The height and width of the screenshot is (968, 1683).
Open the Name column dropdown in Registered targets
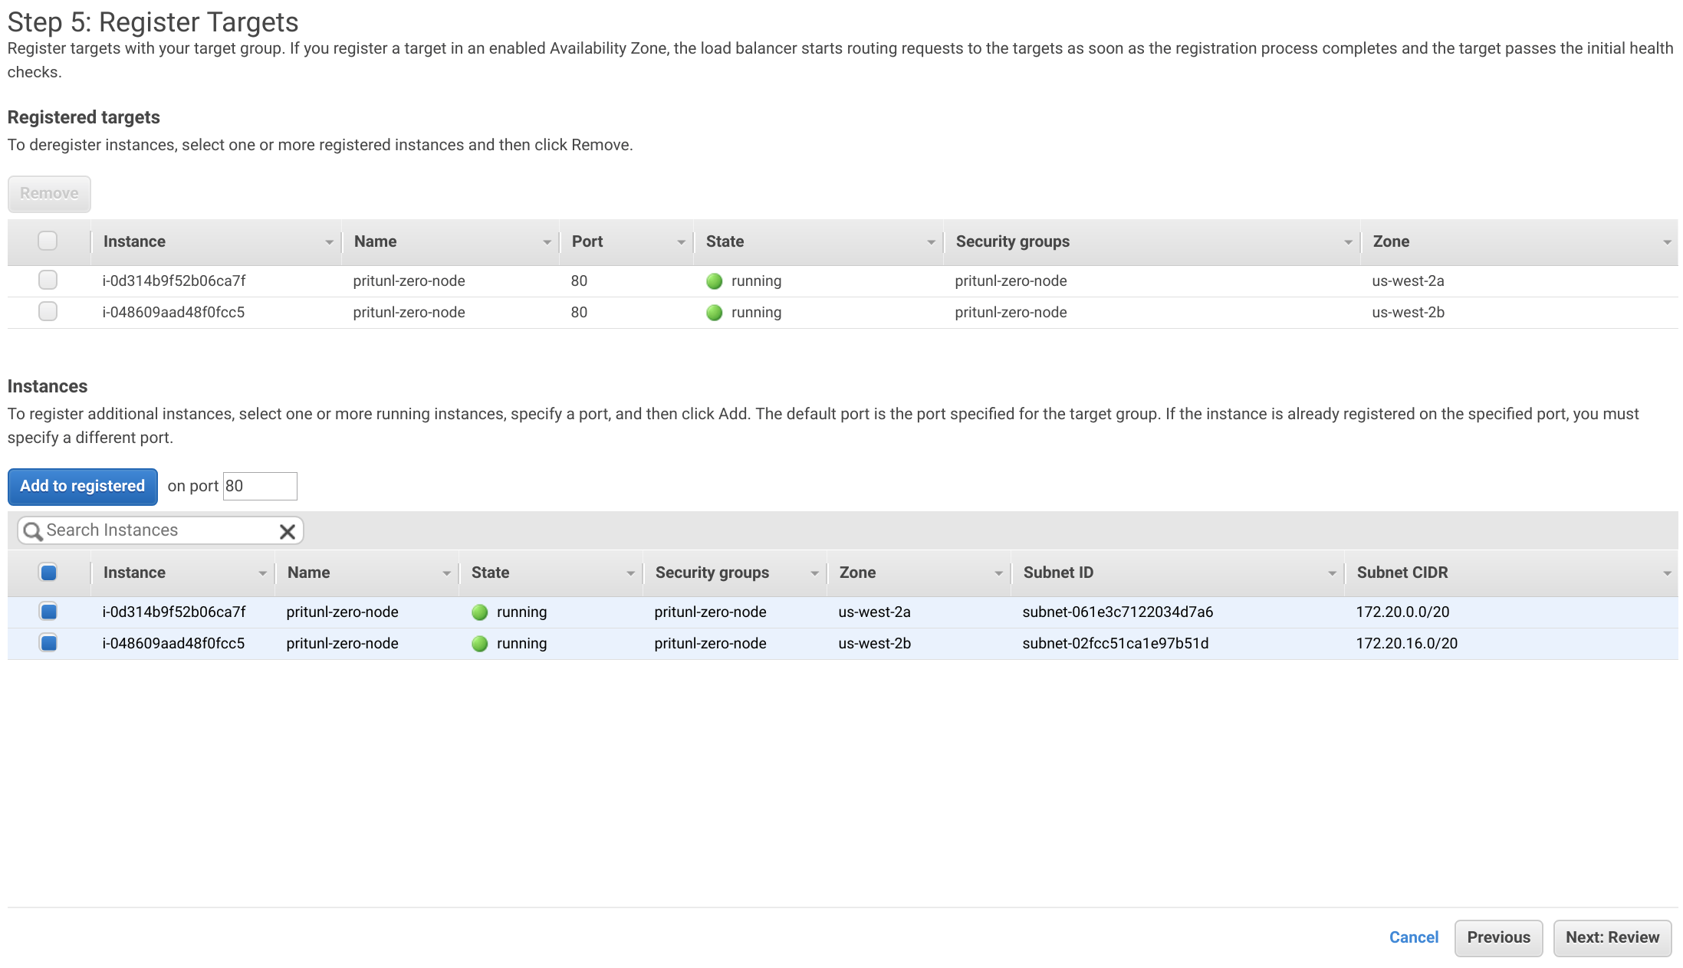tap(547, 242)
